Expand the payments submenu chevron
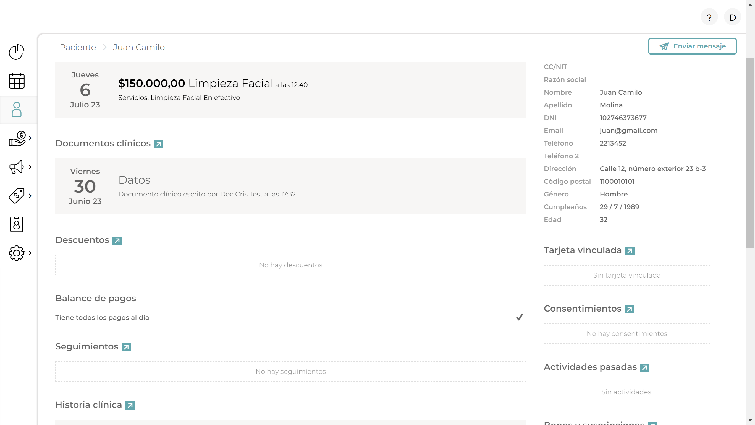755x425 pixels. [x=30, y=138]
